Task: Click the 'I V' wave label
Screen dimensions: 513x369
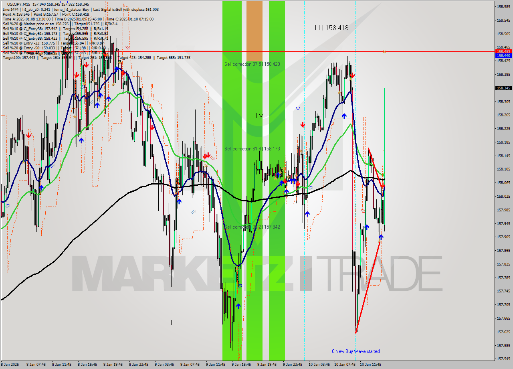Action: [259, 116]
